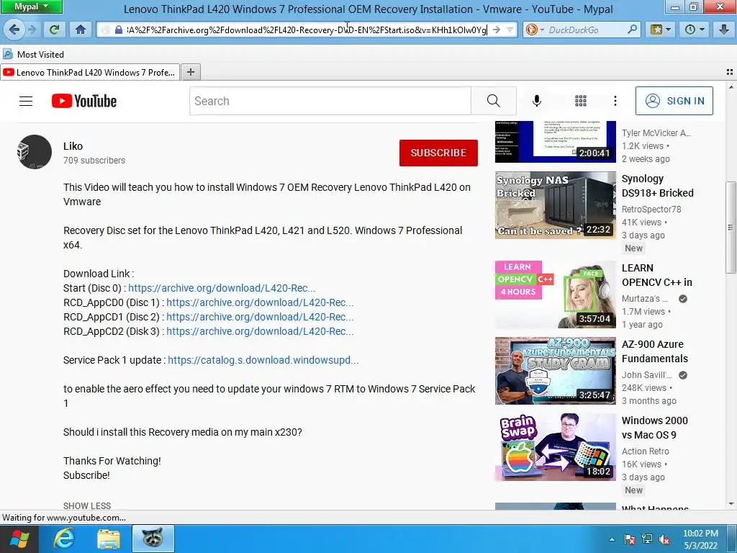Open the DuckDuckGo search engine selector
Image resolution: width=737 pixels, height=553 pixels.
535,30
